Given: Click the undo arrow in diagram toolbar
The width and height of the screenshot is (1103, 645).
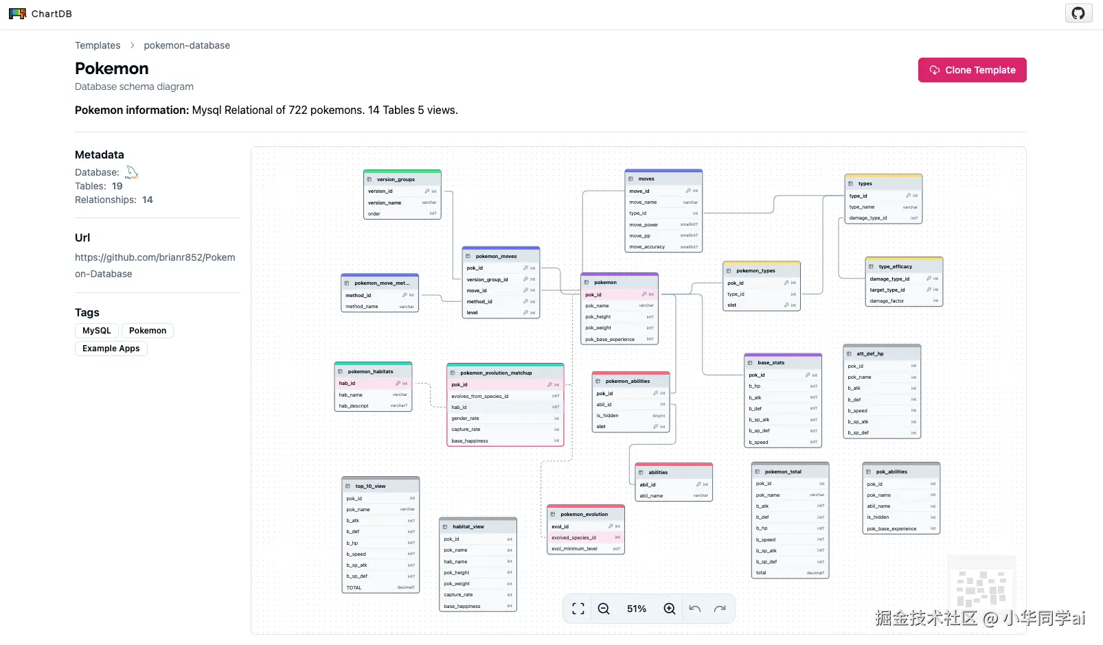Looking at the screenshot, I should click(x=695, y=609).
